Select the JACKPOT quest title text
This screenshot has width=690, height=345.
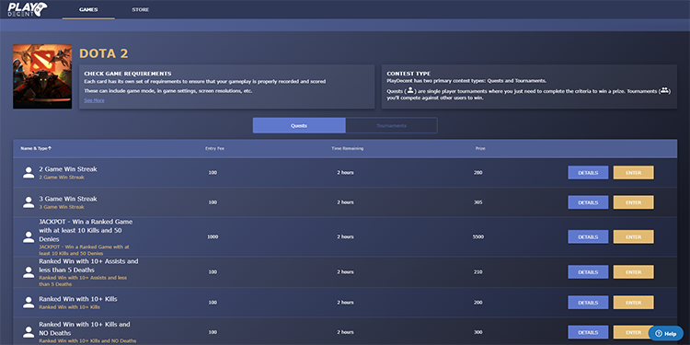(x=86, y=231)
